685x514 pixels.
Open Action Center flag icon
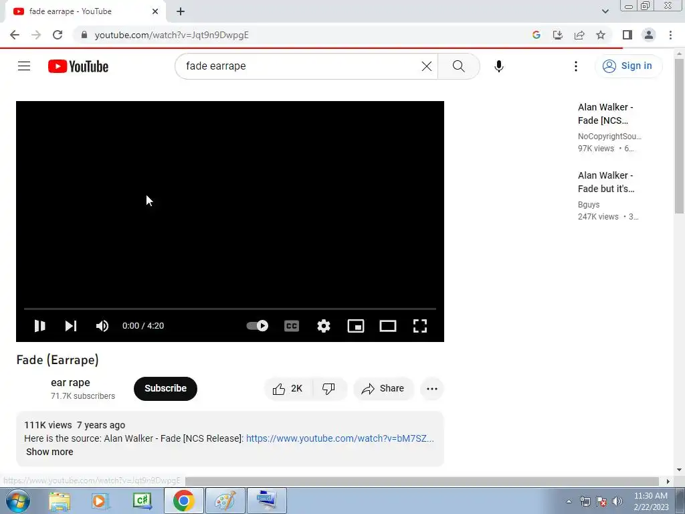(601, 501)
